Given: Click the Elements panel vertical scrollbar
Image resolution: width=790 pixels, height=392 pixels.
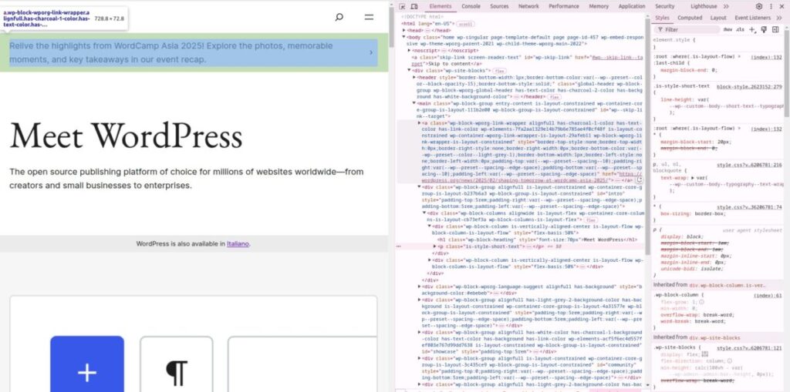Looking at the screenshot, I should coord(648,136).
